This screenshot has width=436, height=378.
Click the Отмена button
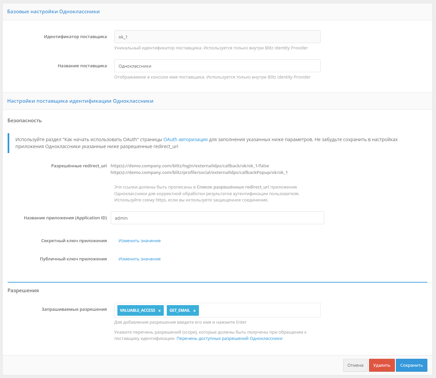point(355,365)
